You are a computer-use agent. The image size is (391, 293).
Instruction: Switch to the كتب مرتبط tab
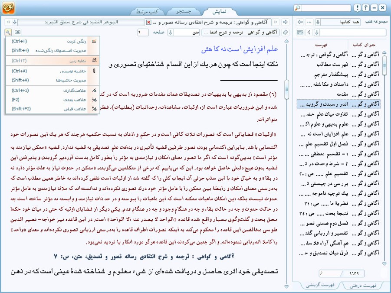coord(147,11)
